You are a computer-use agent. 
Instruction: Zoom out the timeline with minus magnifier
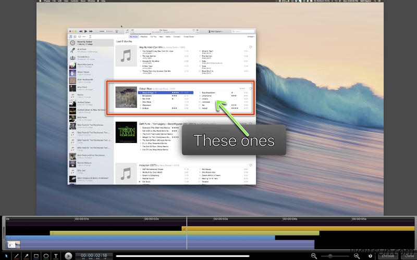click(x=314, y=256)
